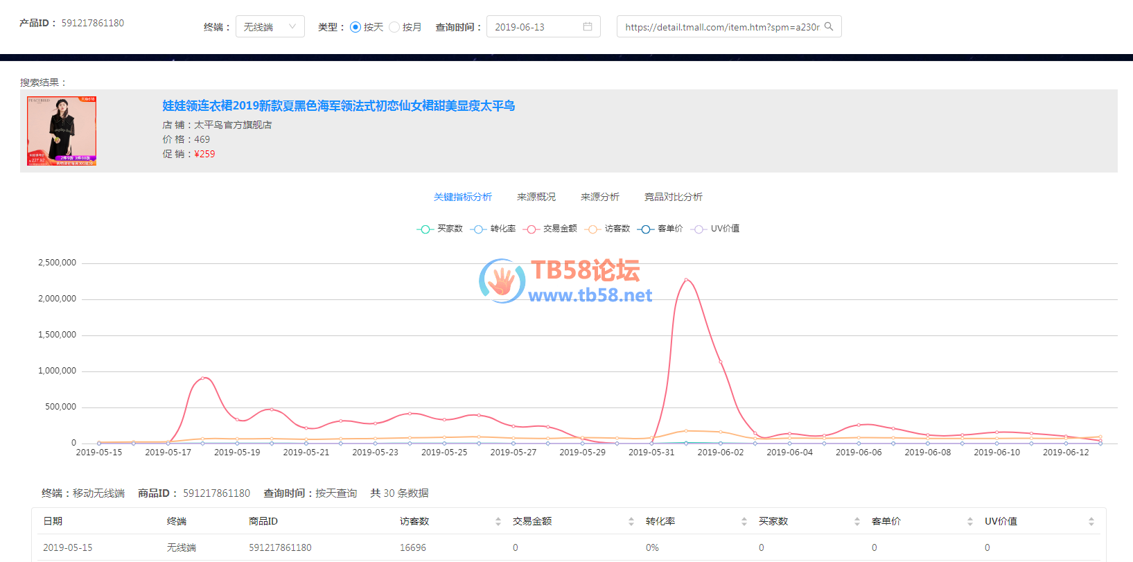Viewport: 1133px width, 562px height.
Task: Sort table by 交易金额 column arrows
Action: (x=631, y=522)
